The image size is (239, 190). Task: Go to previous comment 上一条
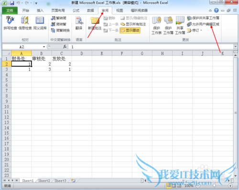click(111, 24)
